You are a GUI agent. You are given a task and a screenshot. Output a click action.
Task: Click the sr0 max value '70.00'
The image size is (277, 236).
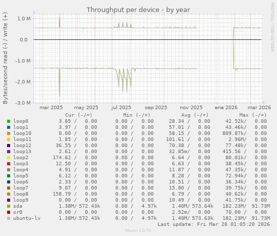tap(233, 212)
